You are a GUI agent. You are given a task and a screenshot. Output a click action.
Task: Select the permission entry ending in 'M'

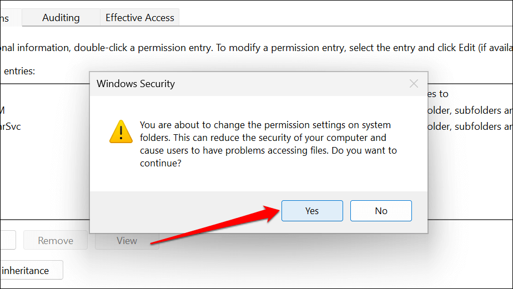(3, 110)
